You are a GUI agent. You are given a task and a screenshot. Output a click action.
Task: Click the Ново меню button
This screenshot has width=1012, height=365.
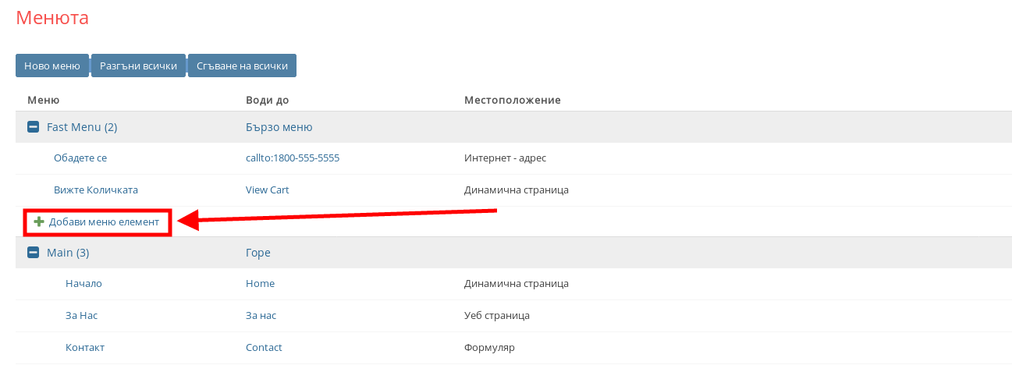point(52,66)
